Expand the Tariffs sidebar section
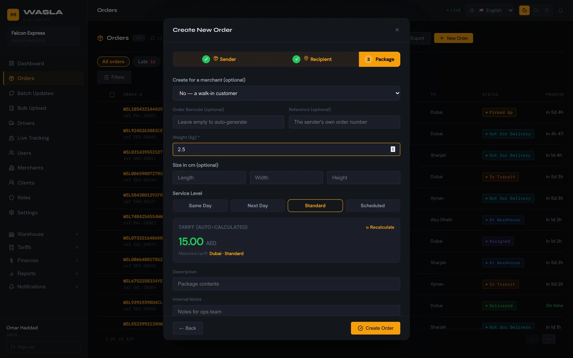The image size is (573, 358). click(x=44, y=247)
